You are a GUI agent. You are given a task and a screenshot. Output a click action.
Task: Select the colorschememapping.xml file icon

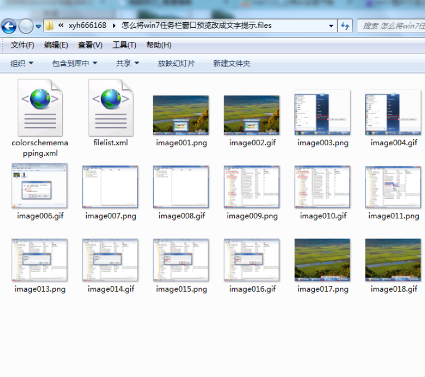(x=40, y=107)
